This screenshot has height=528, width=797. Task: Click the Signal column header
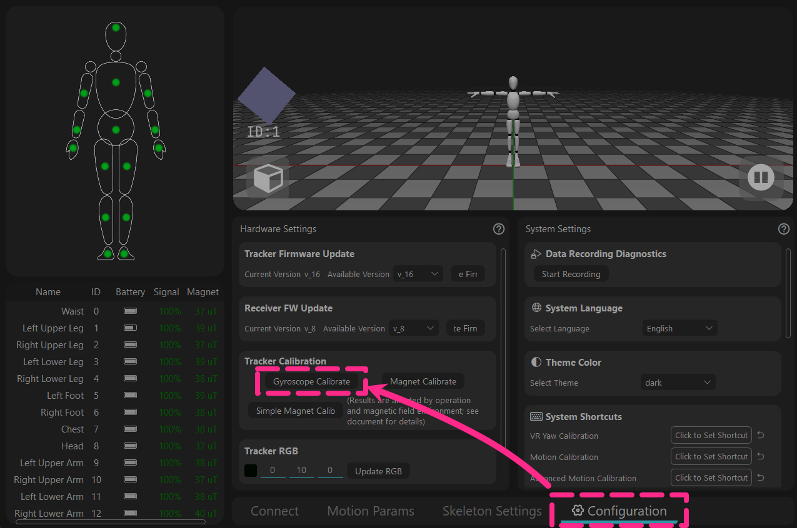pyautogui.click(x=166, y=292)
